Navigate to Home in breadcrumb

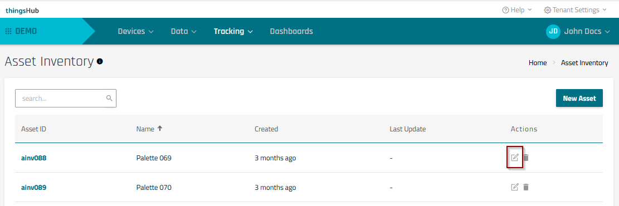click(538, 63)
